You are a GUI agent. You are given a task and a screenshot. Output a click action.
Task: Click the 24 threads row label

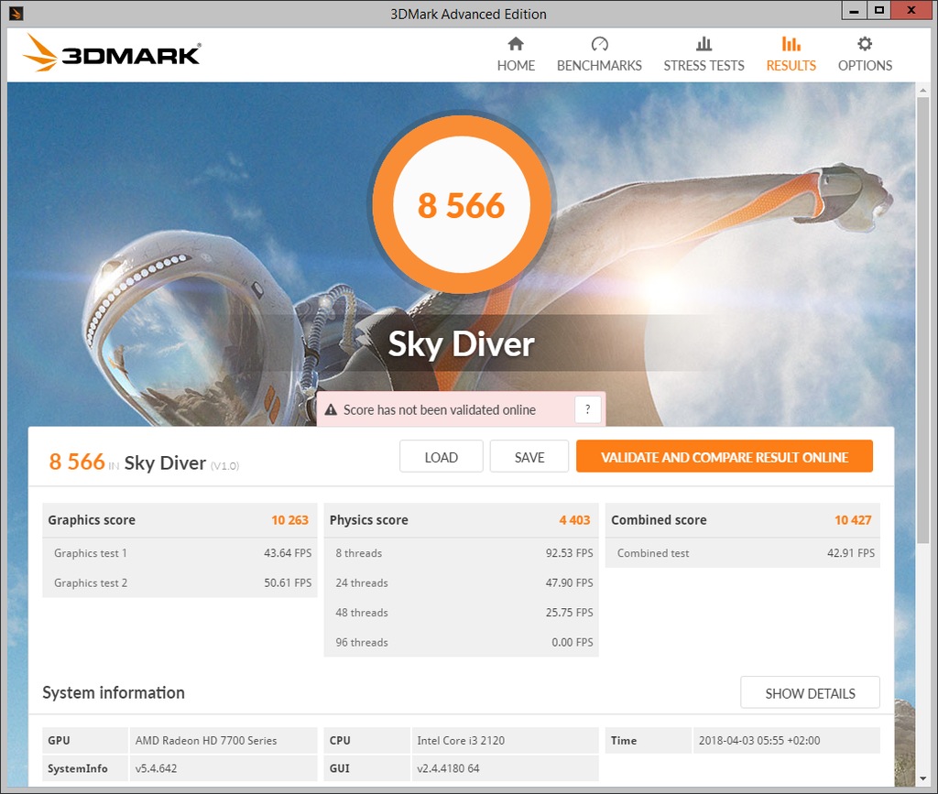coord(361,583)
